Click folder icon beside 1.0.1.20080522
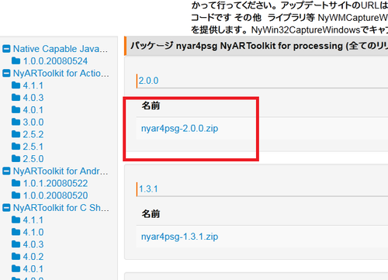The height and width of the screenshot is (280, 388). tap(16, 183)
